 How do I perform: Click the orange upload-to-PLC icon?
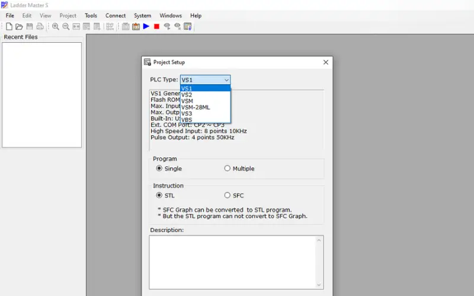click(x=136, y=27)
